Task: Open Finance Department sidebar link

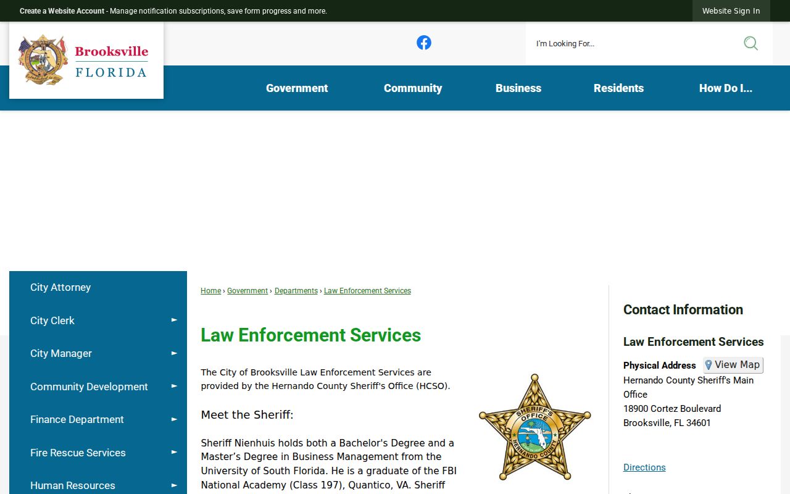Action: tap(77, 419)
